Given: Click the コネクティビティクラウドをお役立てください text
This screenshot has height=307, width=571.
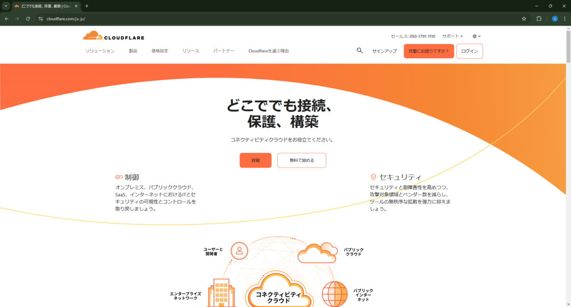Looking at the screenshot, I should (x=282, y=140).
